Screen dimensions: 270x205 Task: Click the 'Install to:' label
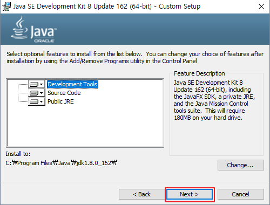(18, 154)
